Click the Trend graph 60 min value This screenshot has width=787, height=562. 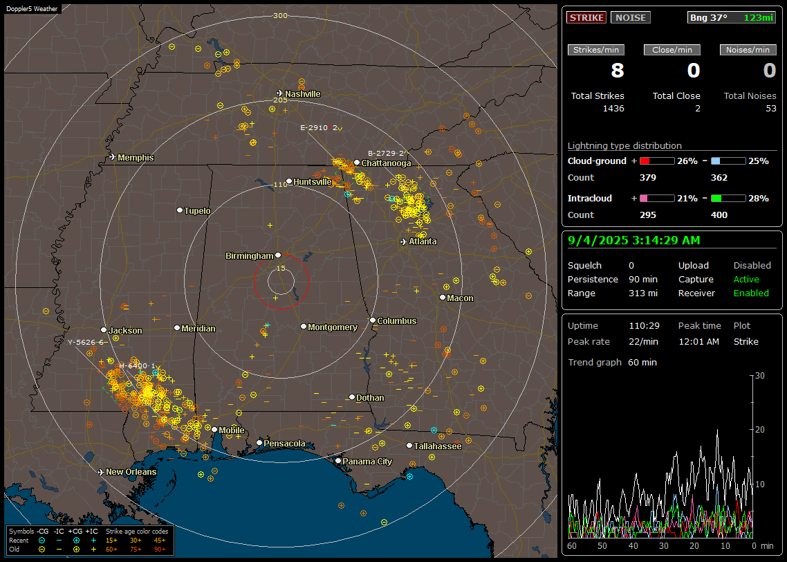(642, 363)
